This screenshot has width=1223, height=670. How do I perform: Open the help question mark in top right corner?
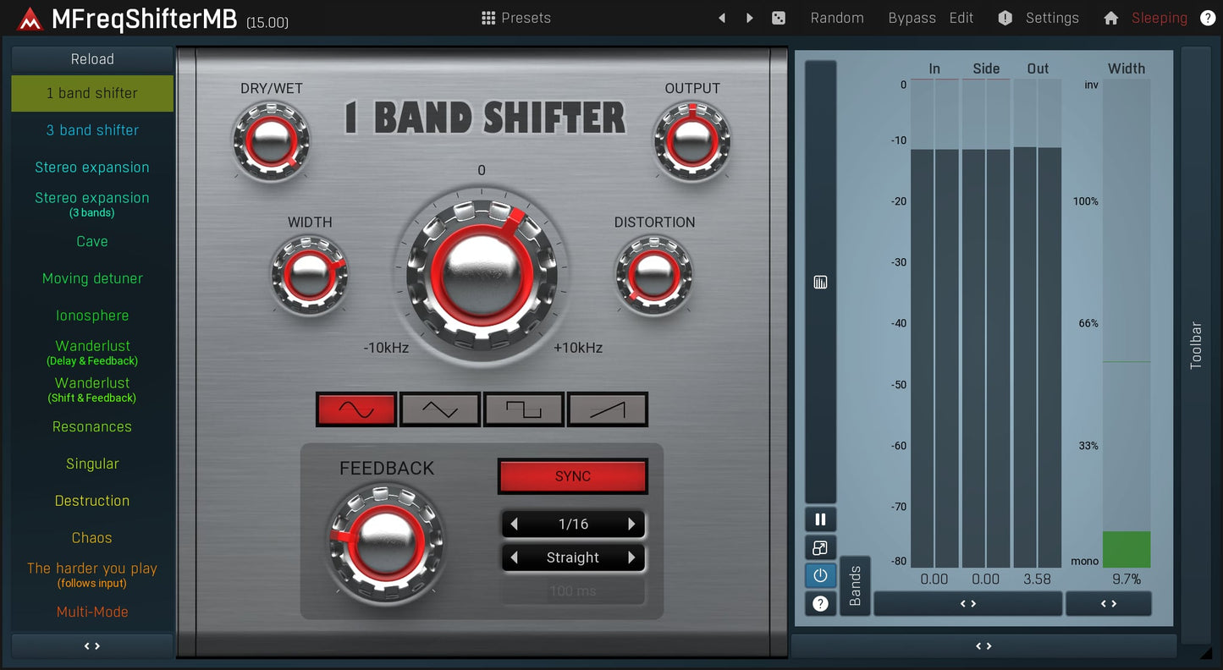point(1208,18)
